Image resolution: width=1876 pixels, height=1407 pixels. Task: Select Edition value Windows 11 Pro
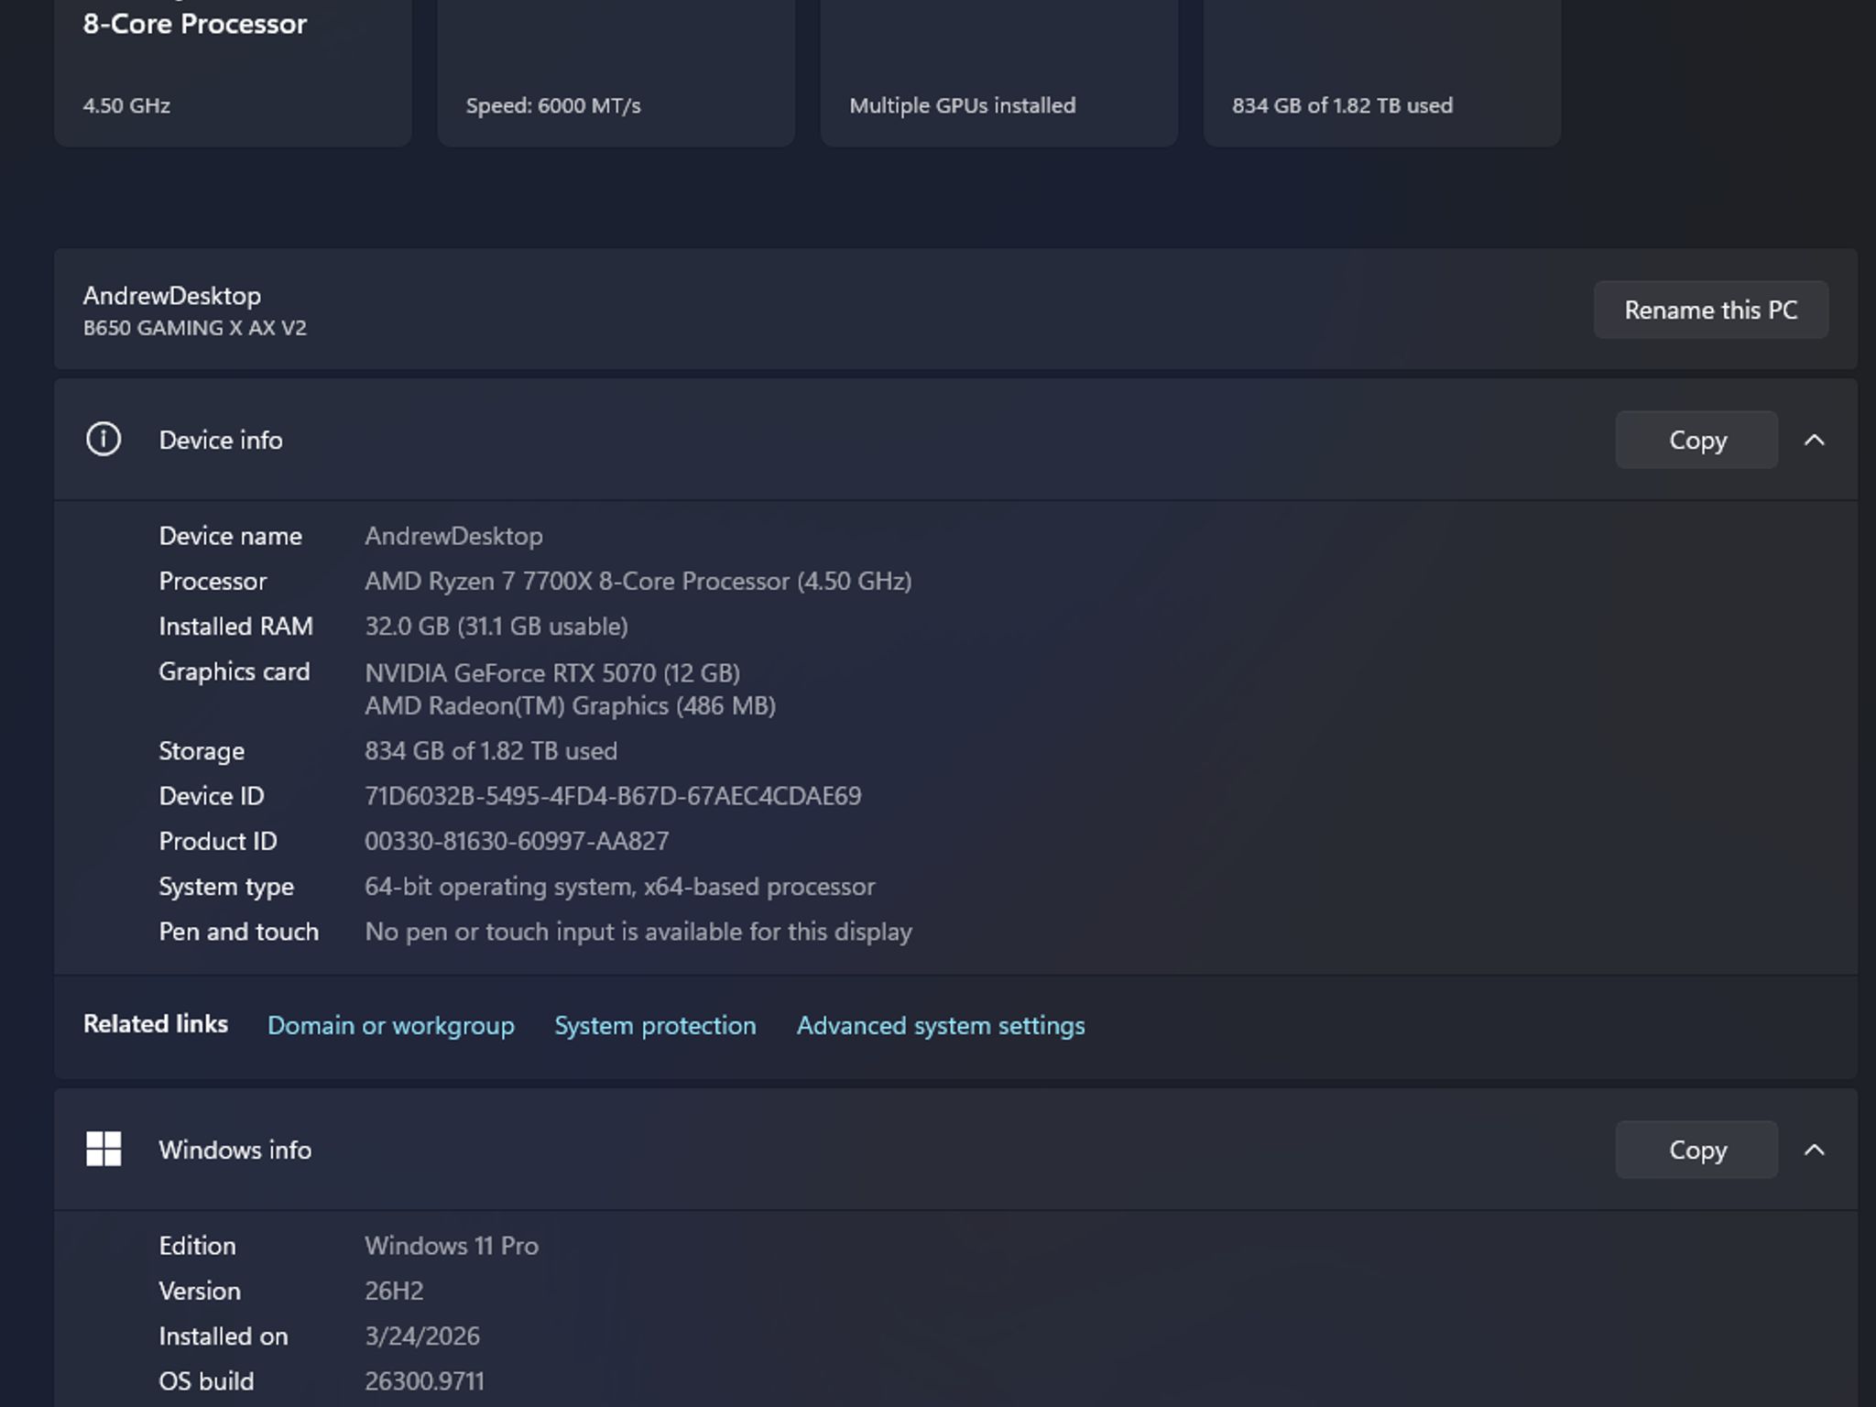[452, 1246]
